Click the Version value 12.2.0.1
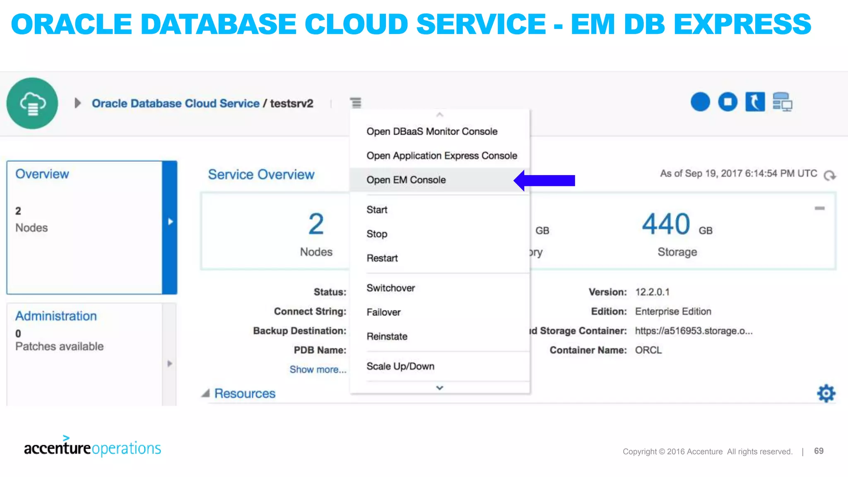The height and width of the screenshot is (477, 848). point(652,292)
